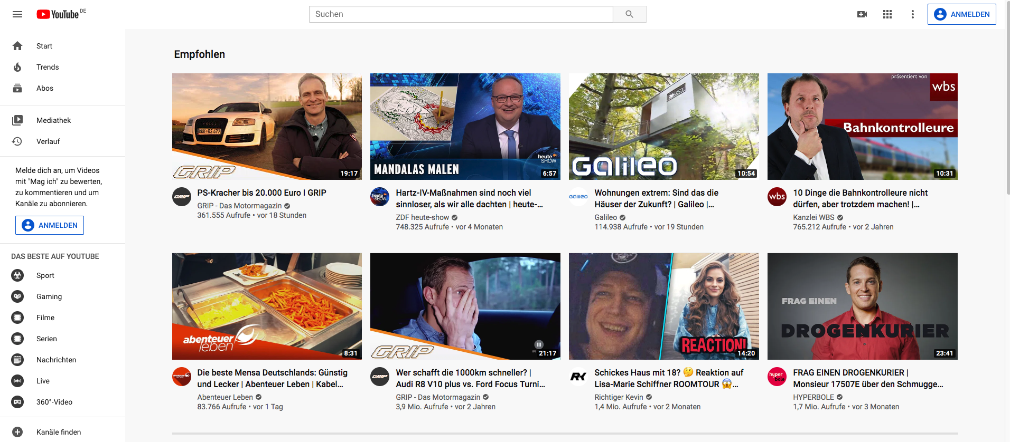Play the Drogenkurier thumbnail
This screenshot has width=1010, height=442.
(x=863, y=306)
